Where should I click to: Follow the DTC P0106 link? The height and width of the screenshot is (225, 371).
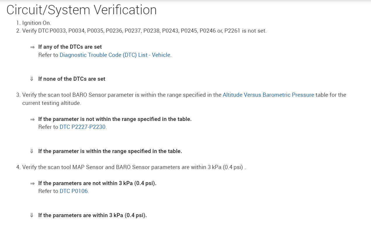tap(74, 191)
